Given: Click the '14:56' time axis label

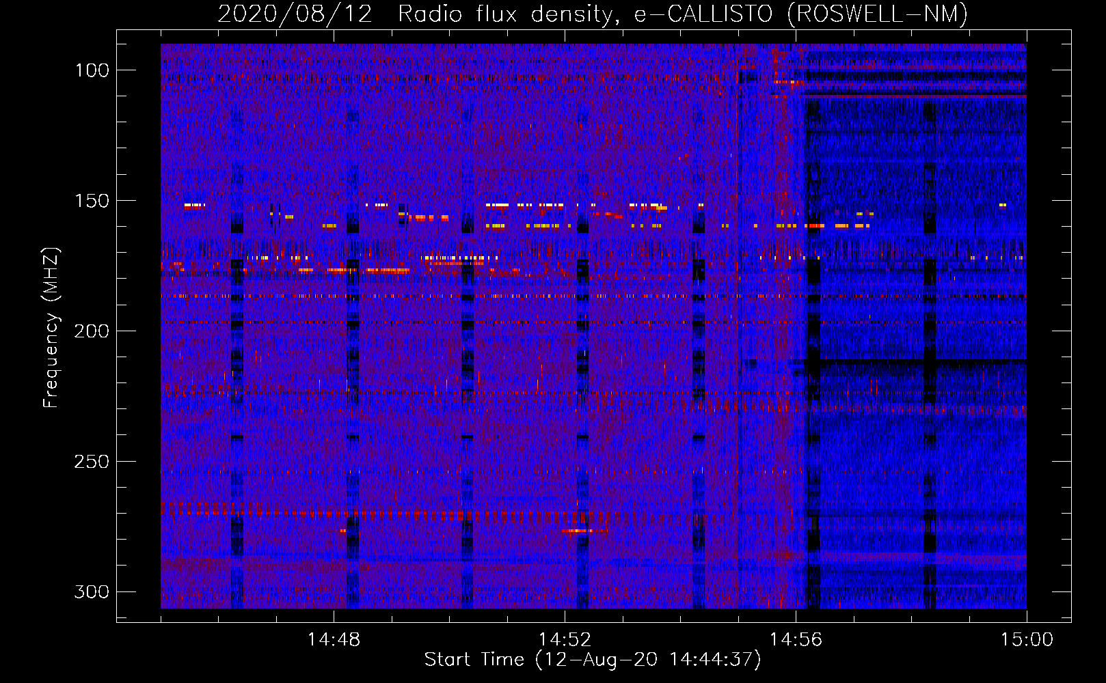Looking at the screenshot, I should click(796, 640).
